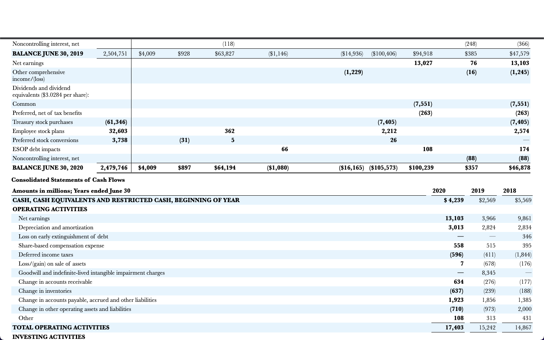Select 'Loss on early extinguishment of debt'
The width and height of the screenshot is (544, 340).
pos(63,236)
